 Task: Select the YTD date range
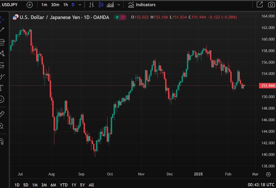pos(64,185)
